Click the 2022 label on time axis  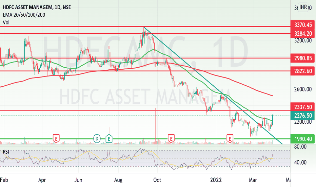click(x=216, y=180)
